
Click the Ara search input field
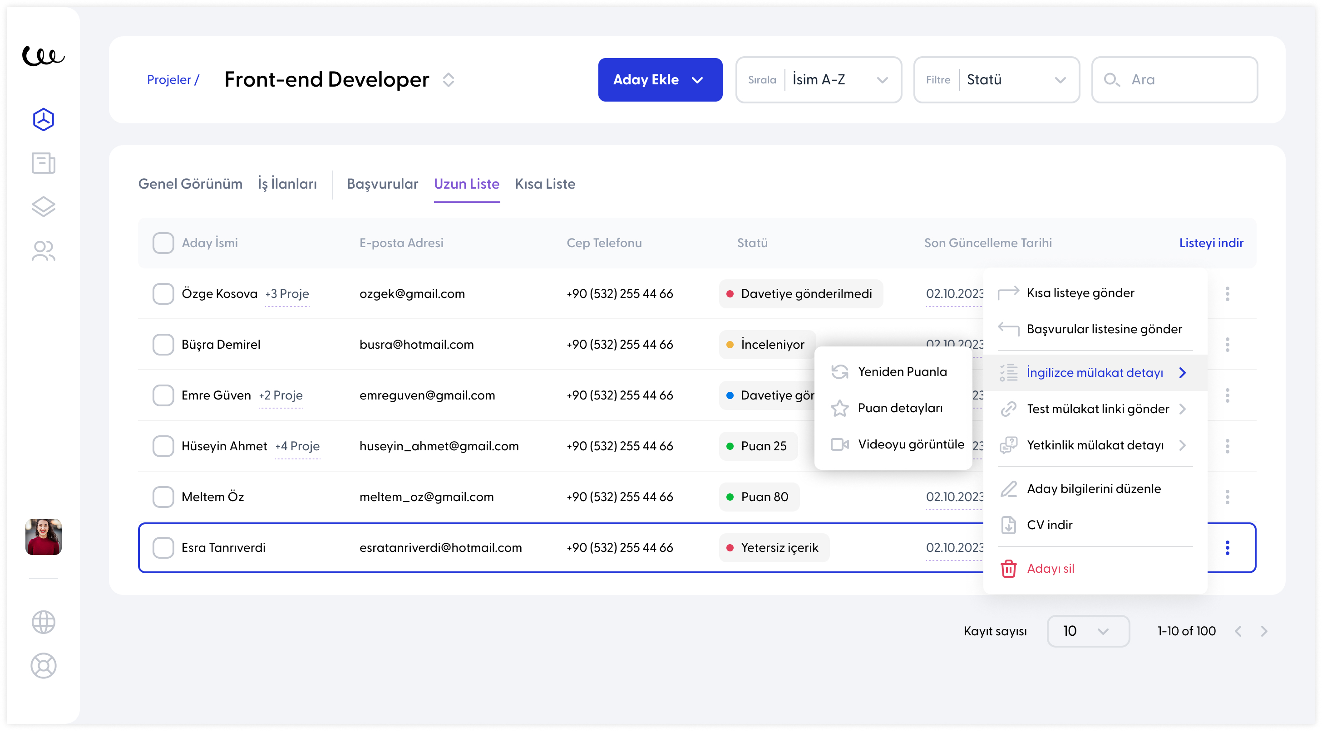point(1174,79)
